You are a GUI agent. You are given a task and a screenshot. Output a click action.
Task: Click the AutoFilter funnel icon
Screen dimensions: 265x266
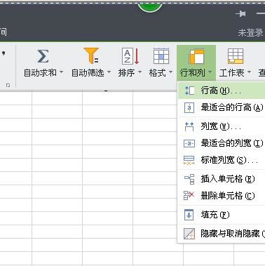[x=91, y=55]
